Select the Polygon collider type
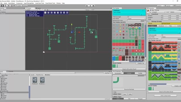 point(140,99)
